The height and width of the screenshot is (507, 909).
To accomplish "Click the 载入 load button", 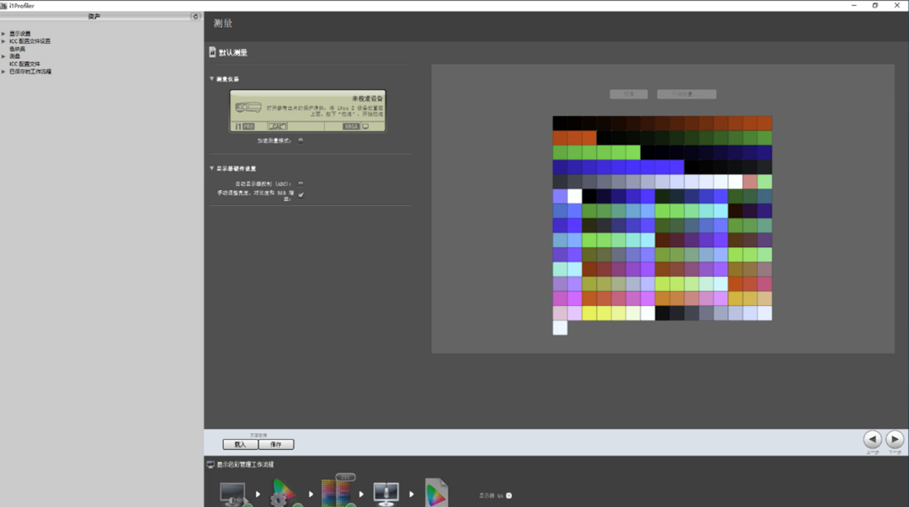I will (241, 445).
